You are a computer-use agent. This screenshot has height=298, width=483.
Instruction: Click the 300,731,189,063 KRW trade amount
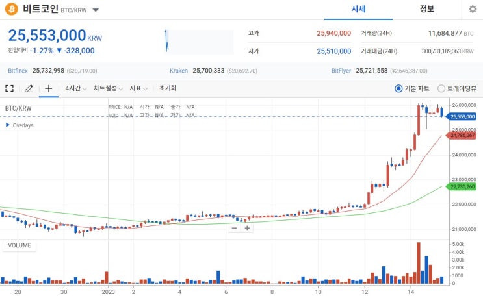448,51
